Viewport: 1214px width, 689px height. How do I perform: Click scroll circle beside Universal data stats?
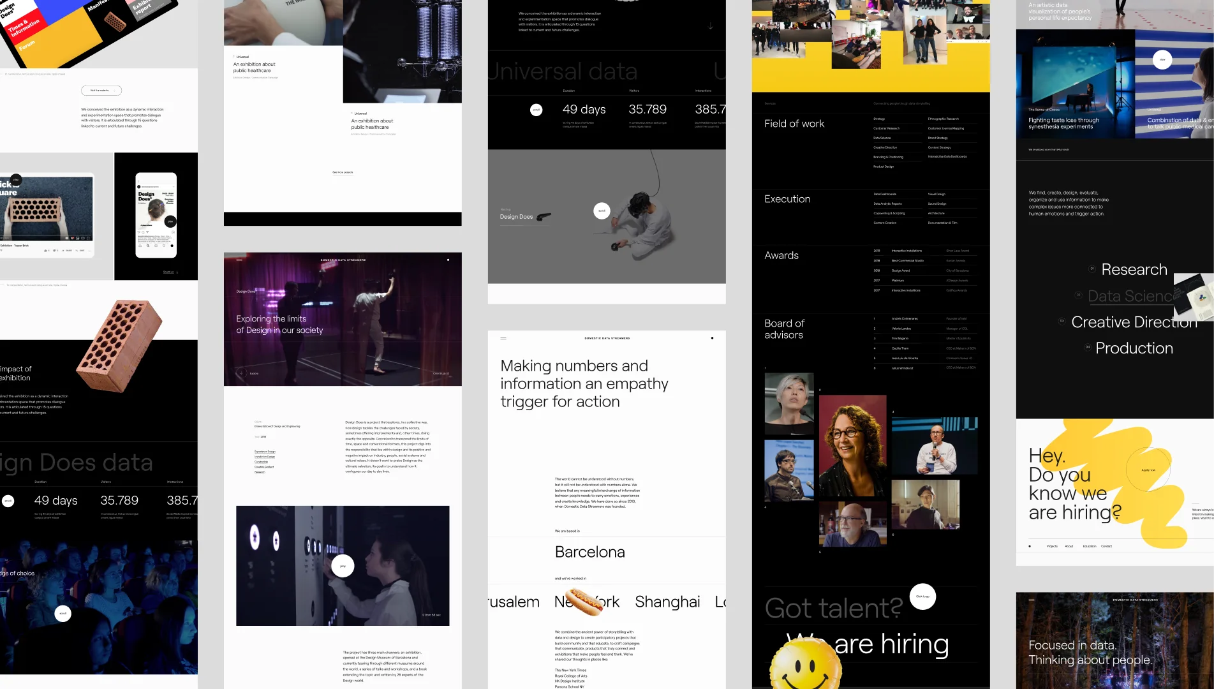(537, 110)
